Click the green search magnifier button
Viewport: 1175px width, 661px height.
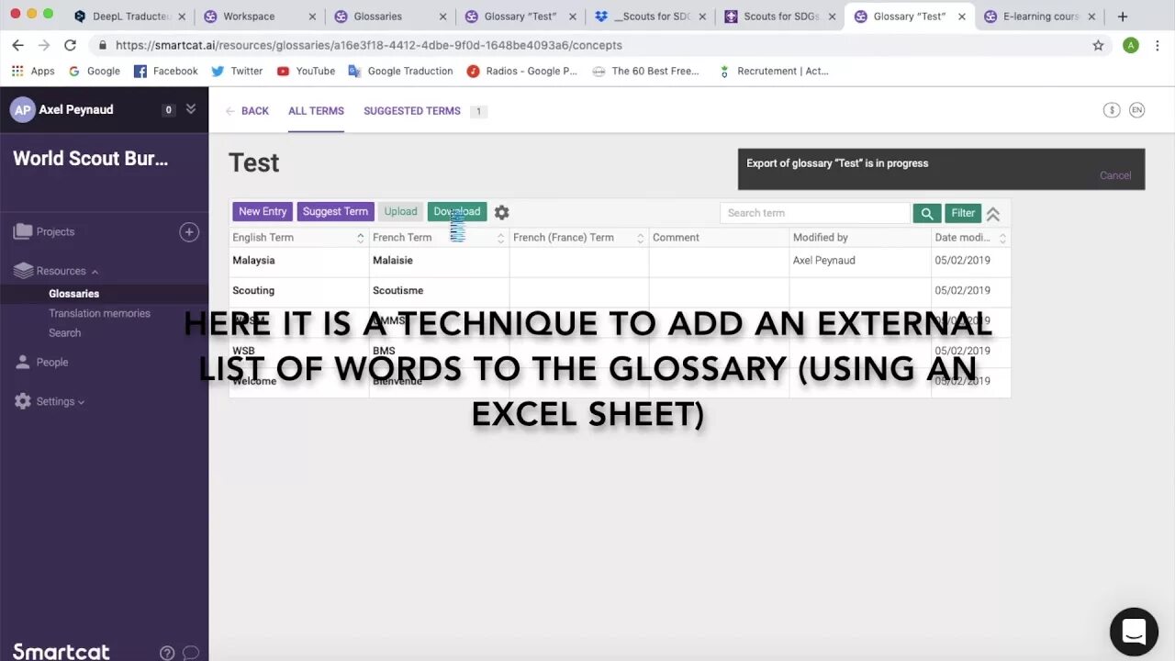[x=927, y=213]
